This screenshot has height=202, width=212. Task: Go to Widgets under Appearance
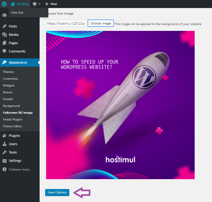[x=9, y=86]
